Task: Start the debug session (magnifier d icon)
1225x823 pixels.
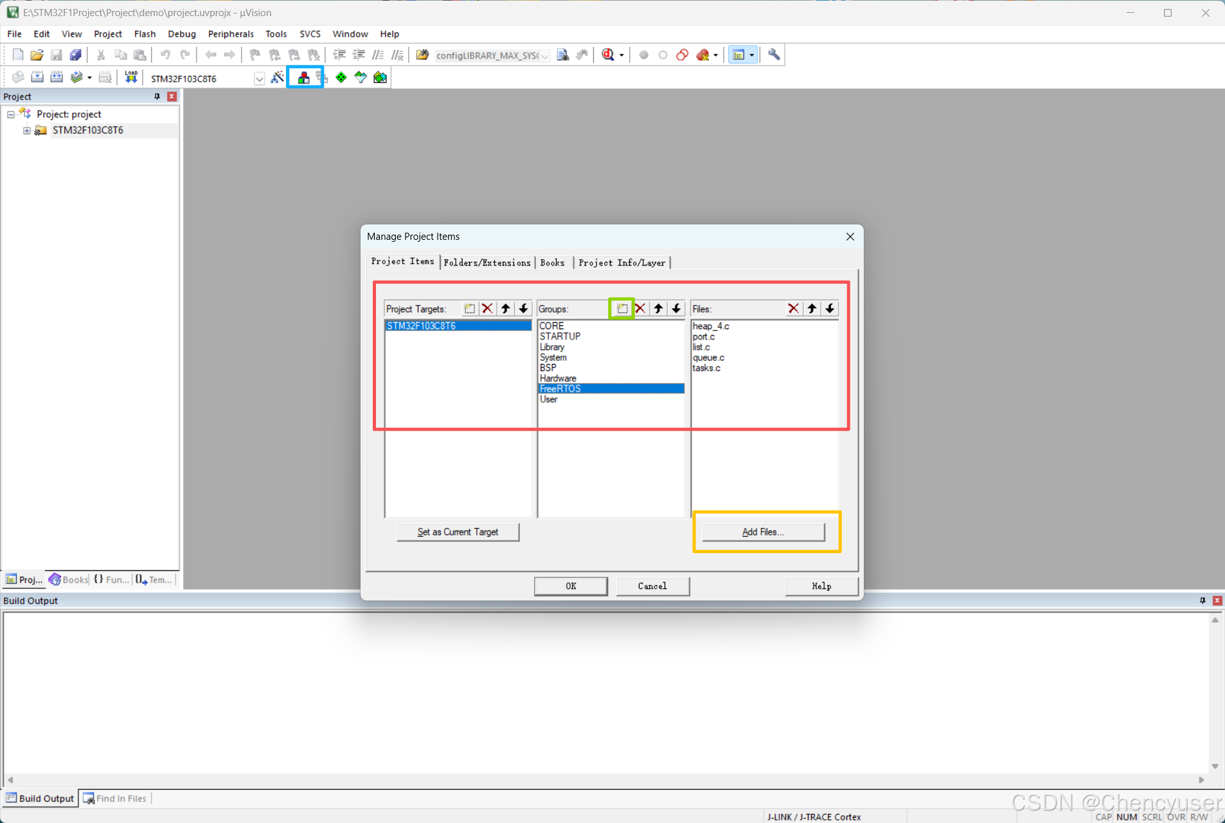Action: pyautogui.click(x=608, y=55)
